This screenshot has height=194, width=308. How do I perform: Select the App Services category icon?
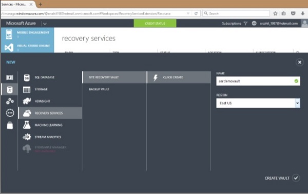[x=10, y=101]
